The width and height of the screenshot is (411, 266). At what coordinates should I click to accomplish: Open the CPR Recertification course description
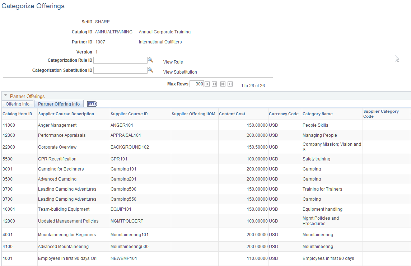pos(57,159)
